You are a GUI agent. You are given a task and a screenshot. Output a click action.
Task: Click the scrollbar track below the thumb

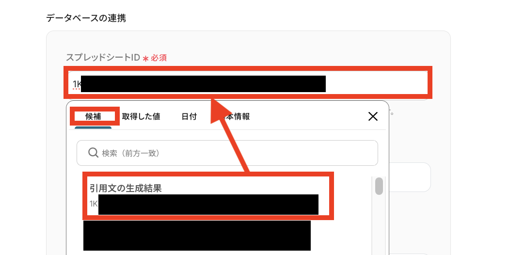(x=379, y=224)
